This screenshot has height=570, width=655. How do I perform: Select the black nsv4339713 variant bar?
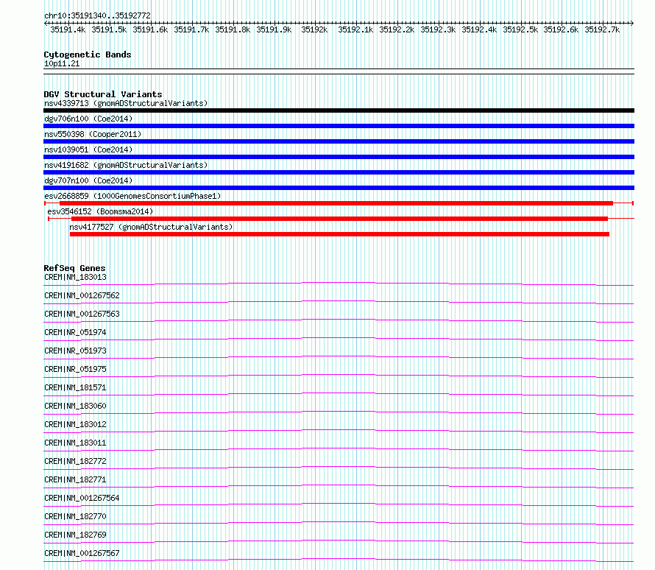click(339, 110)
